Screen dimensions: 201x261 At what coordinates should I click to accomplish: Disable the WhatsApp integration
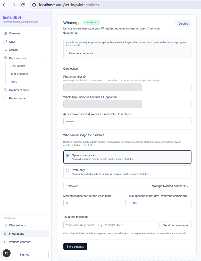(x=183, y=24)
